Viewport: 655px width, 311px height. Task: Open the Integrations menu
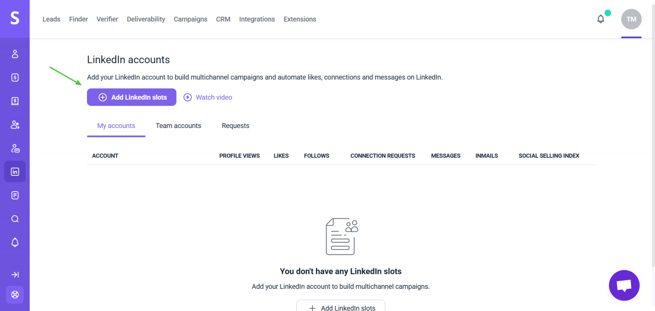point(257,19)
